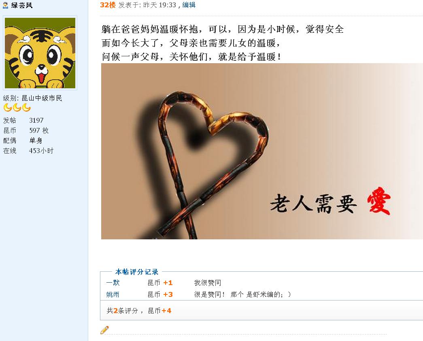Click the 昆山中级市民 level label
The height and width of the screenshot is (341, 423).
click(42, 98)
